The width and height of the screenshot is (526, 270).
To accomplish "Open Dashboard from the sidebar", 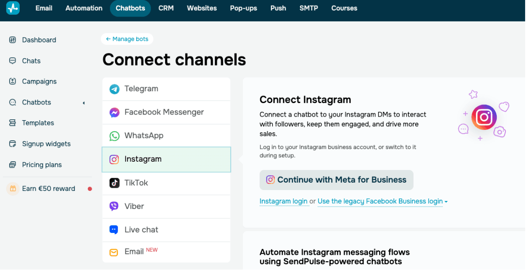I will (x=39, y=40).
